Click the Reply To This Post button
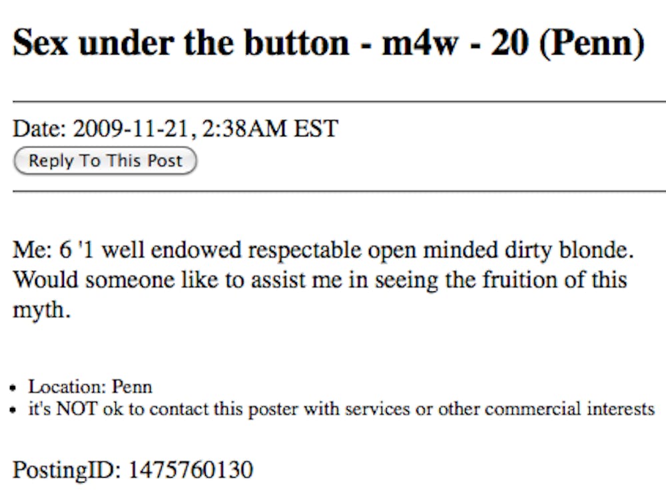Screen dimensions: 666x497 [105, 161]
